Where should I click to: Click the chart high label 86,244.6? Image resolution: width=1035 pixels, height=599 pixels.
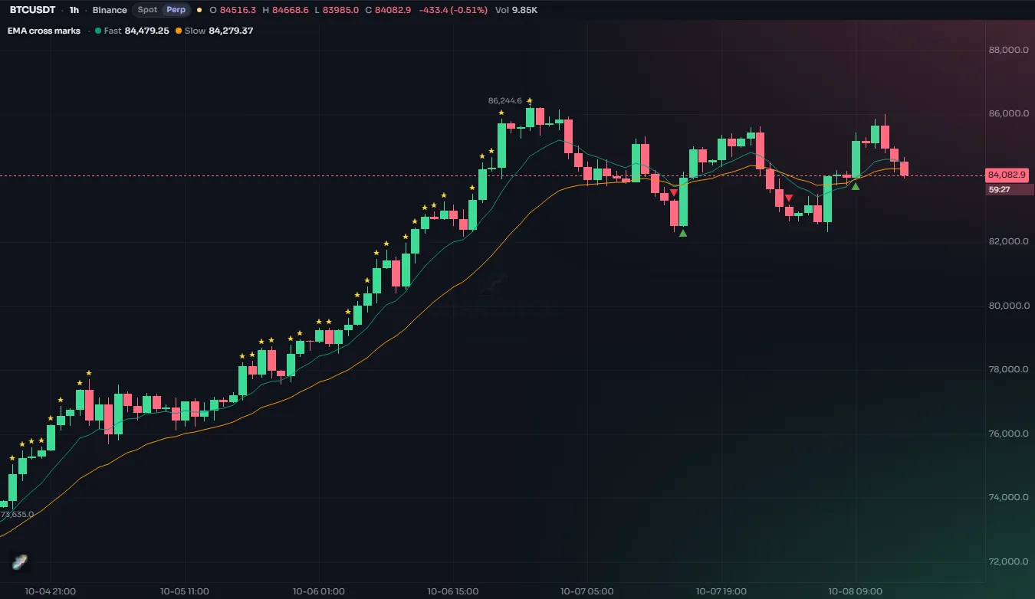point(504,100)
